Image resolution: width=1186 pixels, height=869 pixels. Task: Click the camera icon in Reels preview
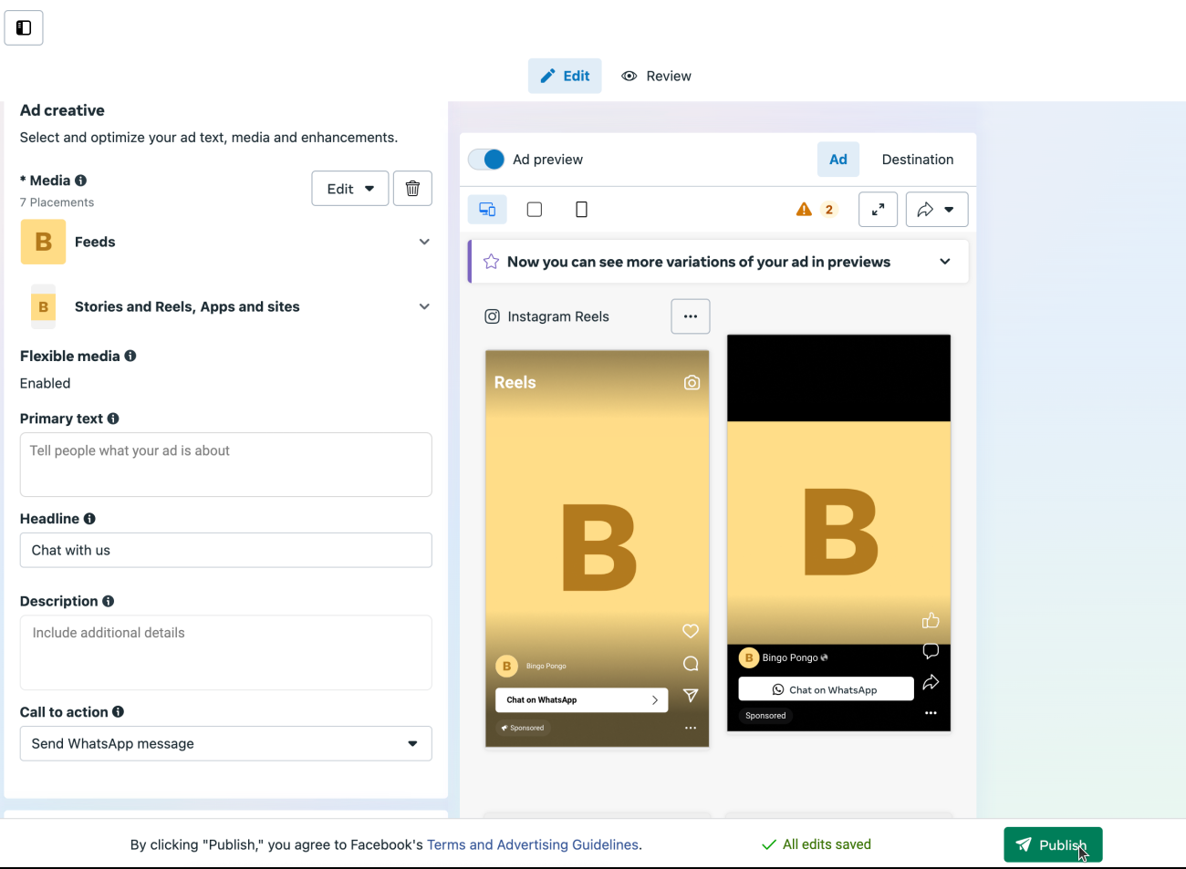[692, 383]
